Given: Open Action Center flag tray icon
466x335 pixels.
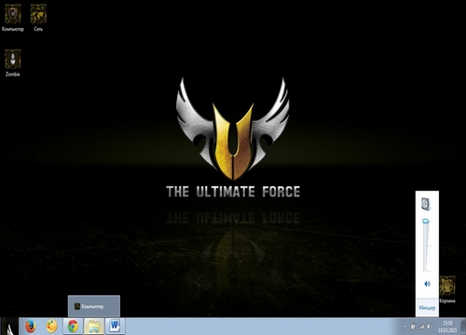Looking at the screenshot, I should tap(413, 327).
